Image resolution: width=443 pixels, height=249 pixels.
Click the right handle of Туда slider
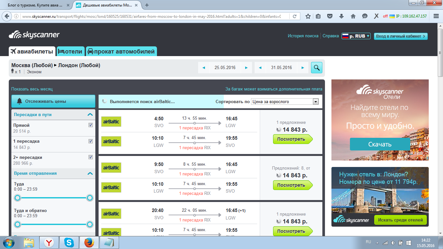click(x=90, y=198)
